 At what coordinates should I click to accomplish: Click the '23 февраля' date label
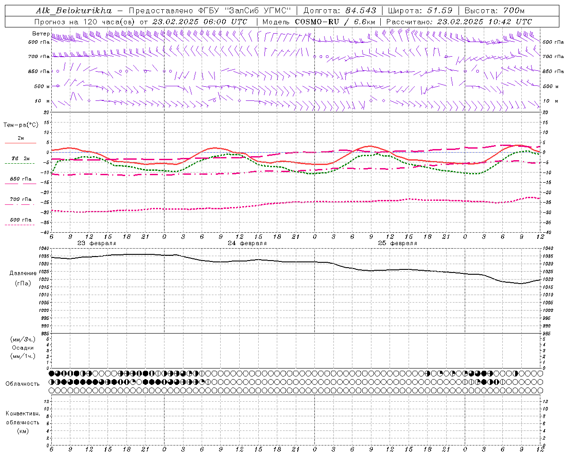coord(97,243)
